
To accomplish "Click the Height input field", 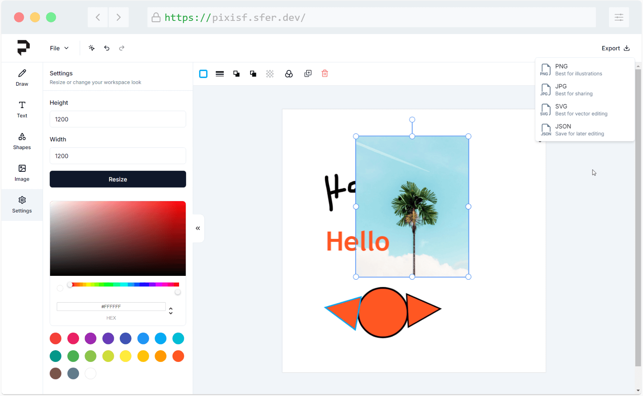I will click(x=118, y=119).
